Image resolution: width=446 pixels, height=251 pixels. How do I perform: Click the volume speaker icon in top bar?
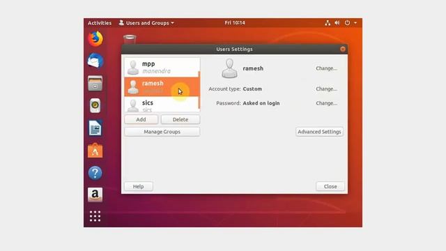click(337, 23)
